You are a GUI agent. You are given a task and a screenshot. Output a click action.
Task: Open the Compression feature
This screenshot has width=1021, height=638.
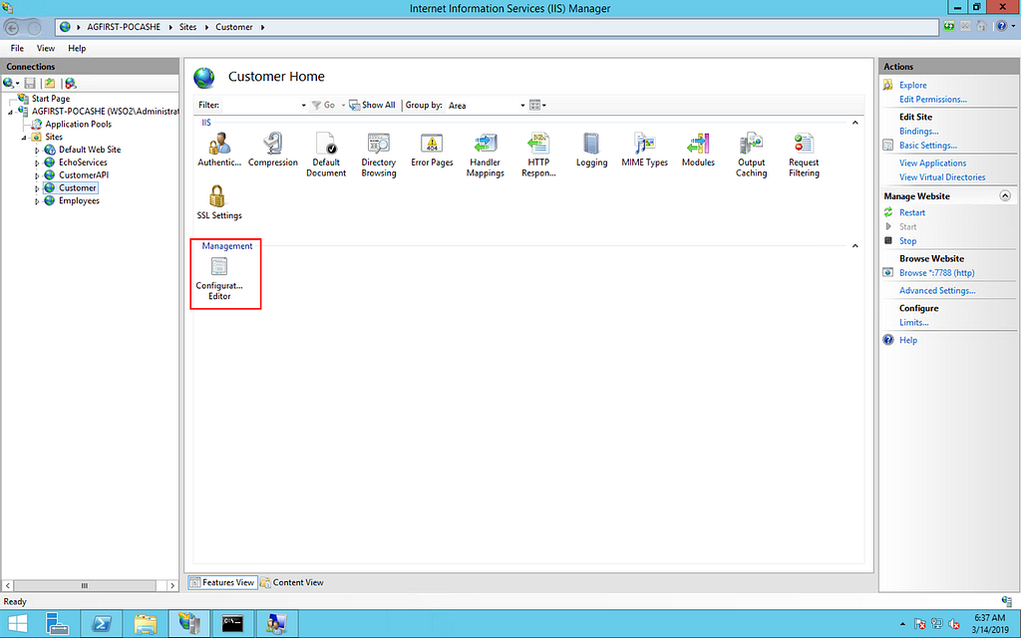(x=273, y=150)
